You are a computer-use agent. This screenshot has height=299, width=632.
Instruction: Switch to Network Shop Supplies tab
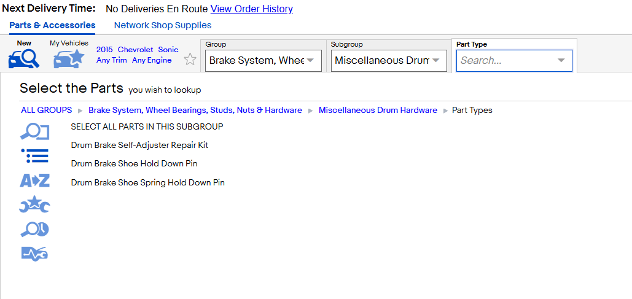(x=163, y=25)
